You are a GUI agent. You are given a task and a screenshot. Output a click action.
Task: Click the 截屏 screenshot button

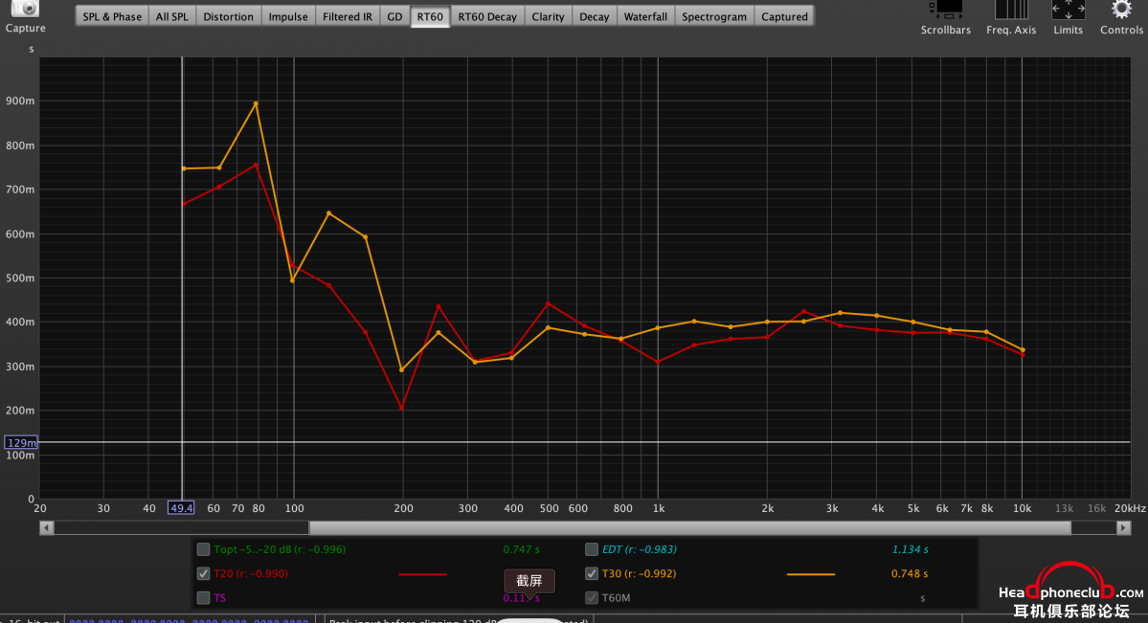(529, 581)
